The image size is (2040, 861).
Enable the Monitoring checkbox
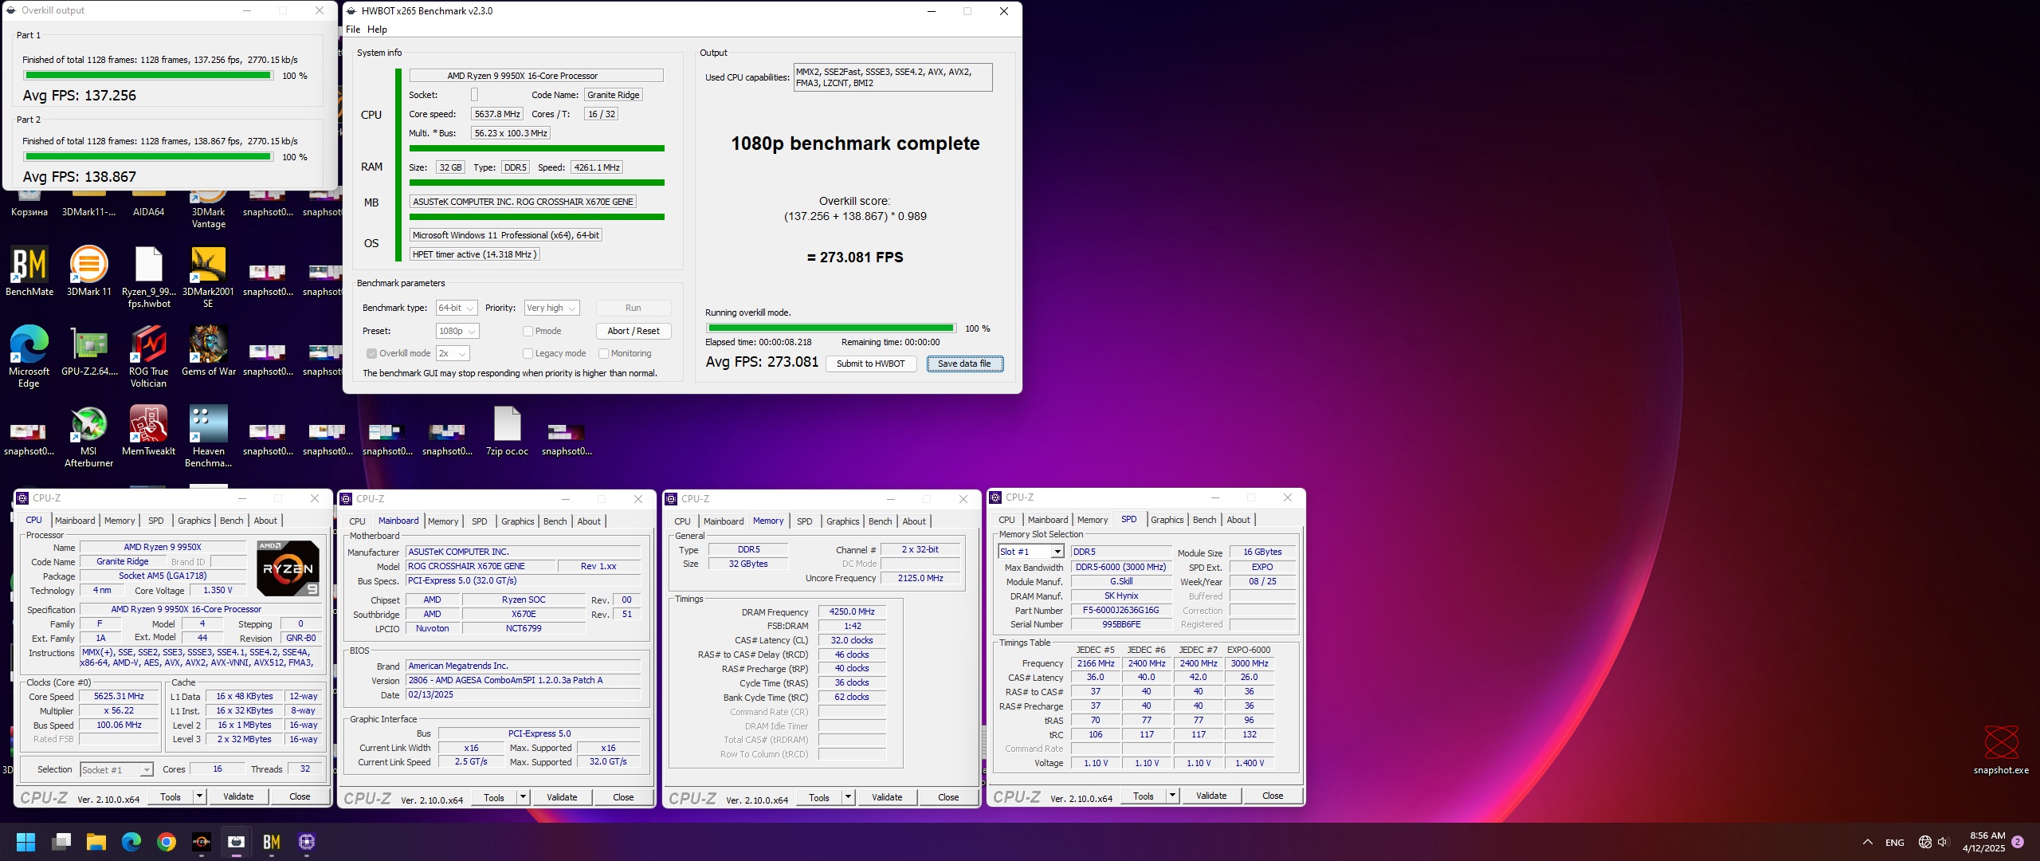click(603, 353)
